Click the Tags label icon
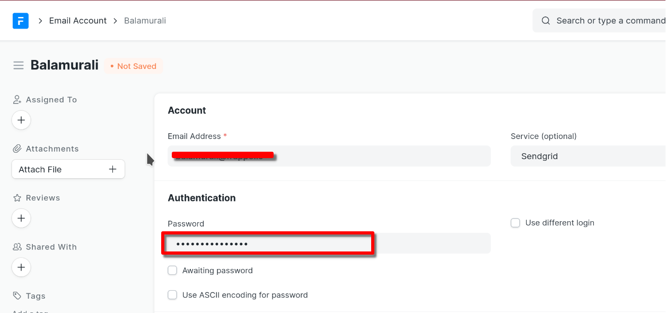Image resolution: width=666 pixels, height=313 pixels. pyautogui.click(x=17, y=296)
